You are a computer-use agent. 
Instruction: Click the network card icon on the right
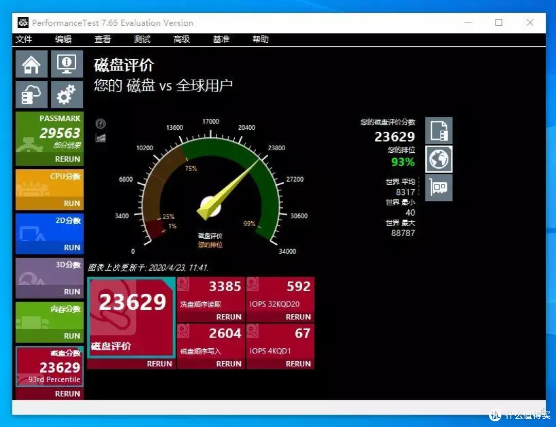point(439,187)
